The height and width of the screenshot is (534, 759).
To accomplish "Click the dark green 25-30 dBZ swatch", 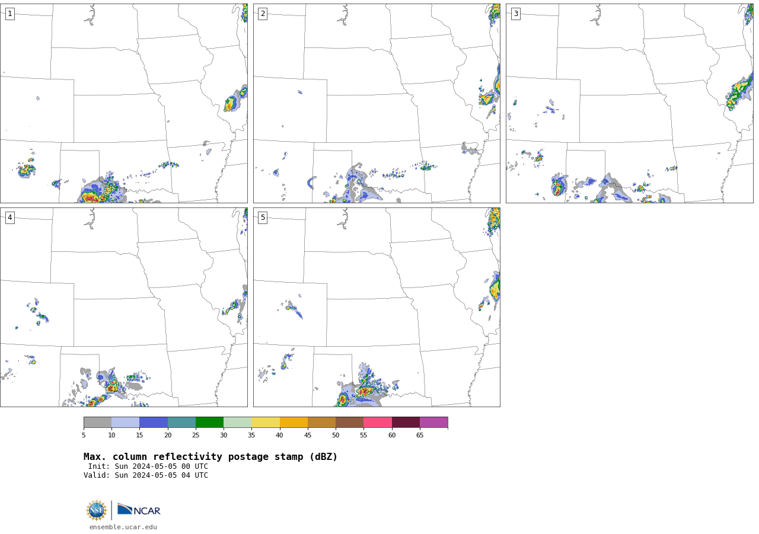I will (209, 423).
